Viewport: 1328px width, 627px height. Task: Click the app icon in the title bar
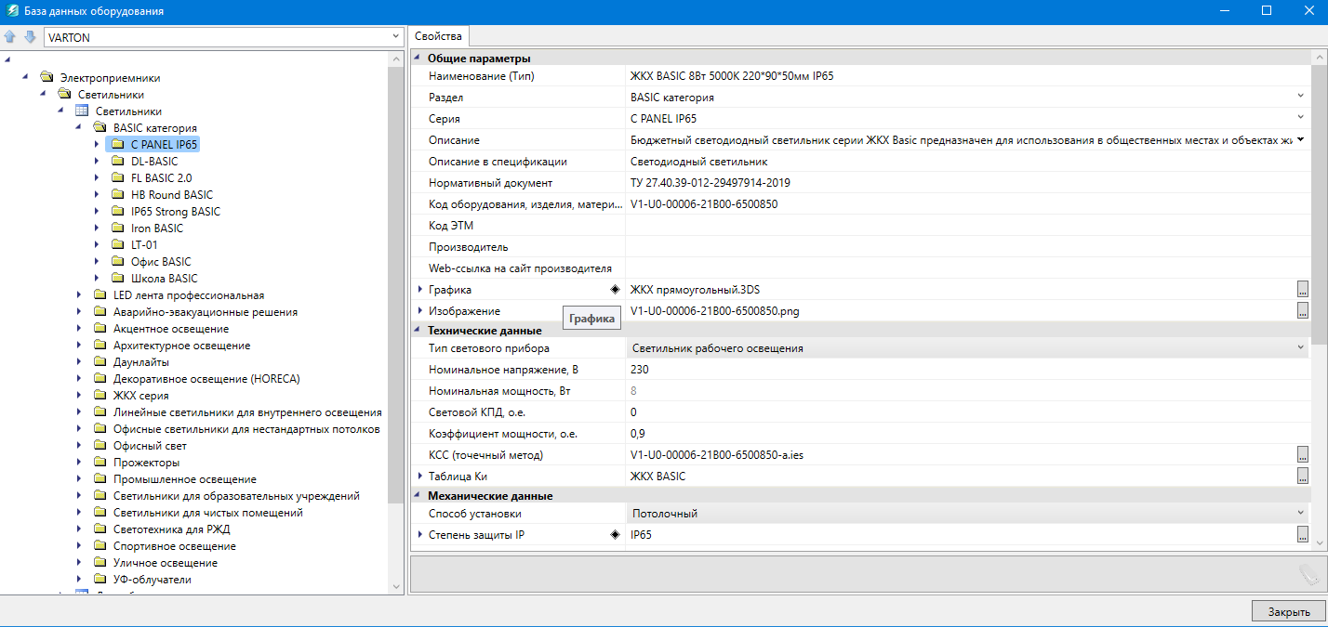pyautogui.click(x=12, y=11)
